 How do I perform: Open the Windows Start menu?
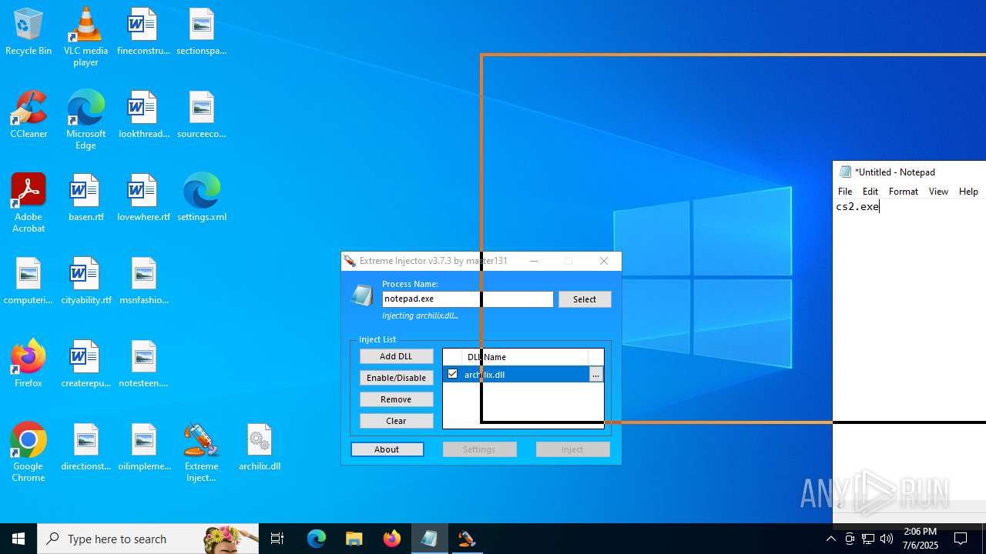(x=18, y=539)
